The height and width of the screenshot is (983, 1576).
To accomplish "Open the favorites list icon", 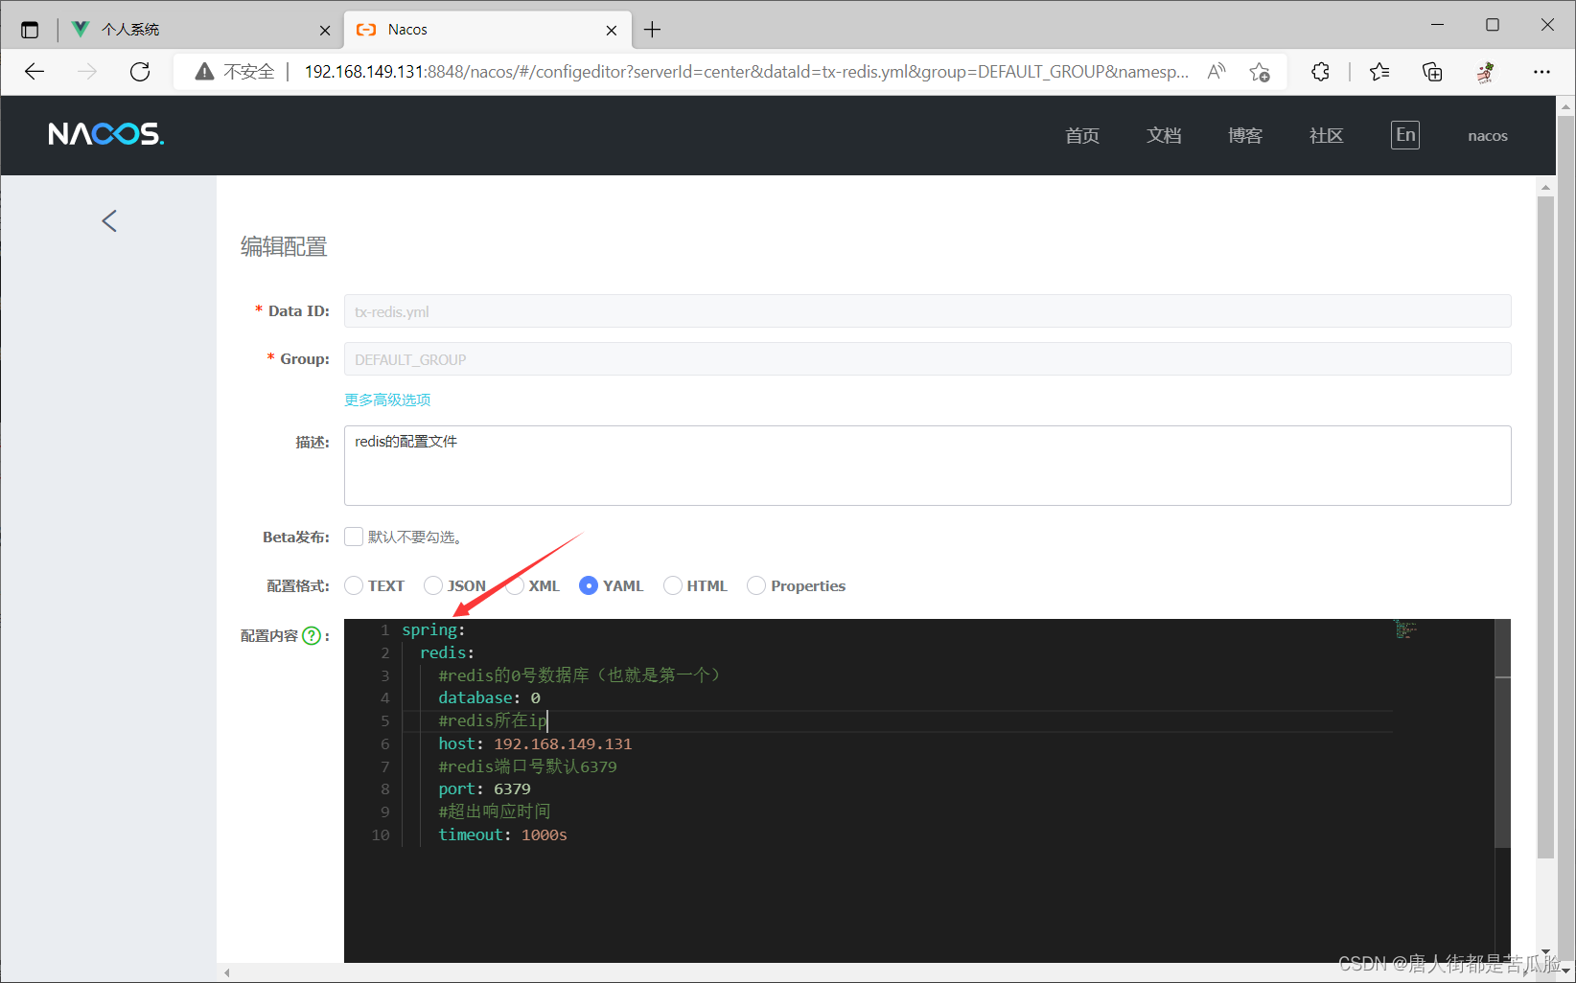I will [x=1379, y=72].
